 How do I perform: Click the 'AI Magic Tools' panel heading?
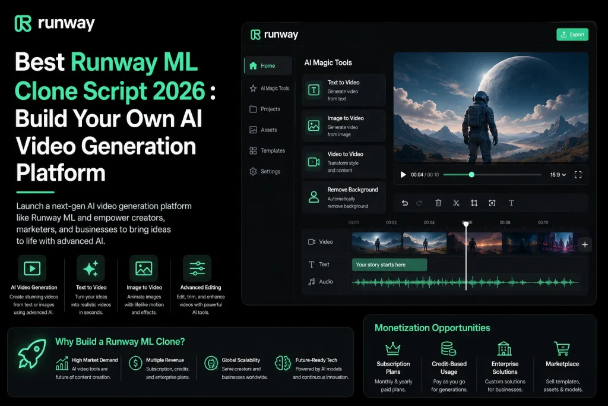click(328, 62)
